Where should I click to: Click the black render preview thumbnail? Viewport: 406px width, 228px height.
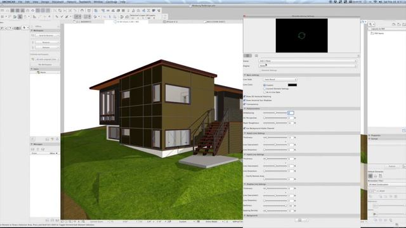click(x=302, y=35)
